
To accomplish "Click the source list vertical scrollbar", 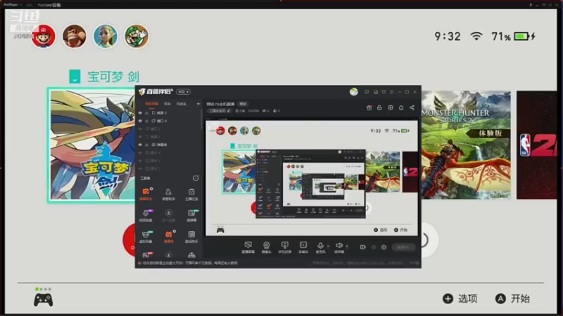I will [x=201, y=121].
